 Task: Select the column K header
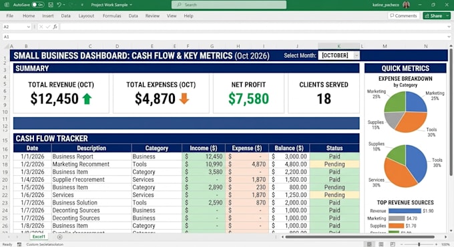coord(338,46)
